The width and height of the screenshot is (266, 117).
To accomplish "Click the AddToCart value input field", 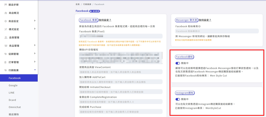I will coord(121,82).
